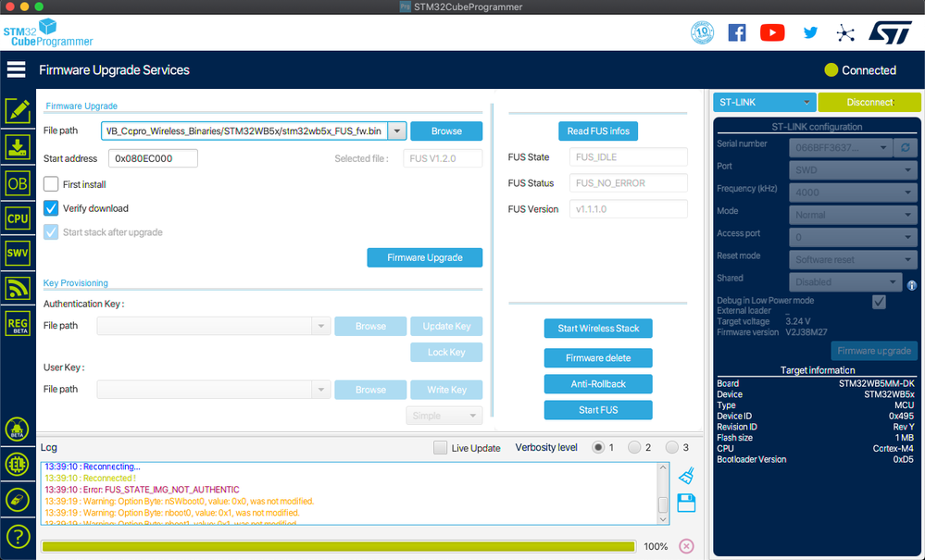Click the log vertical scrollbar
Viewport: 925px width, 560px height.
coord(663,493)
